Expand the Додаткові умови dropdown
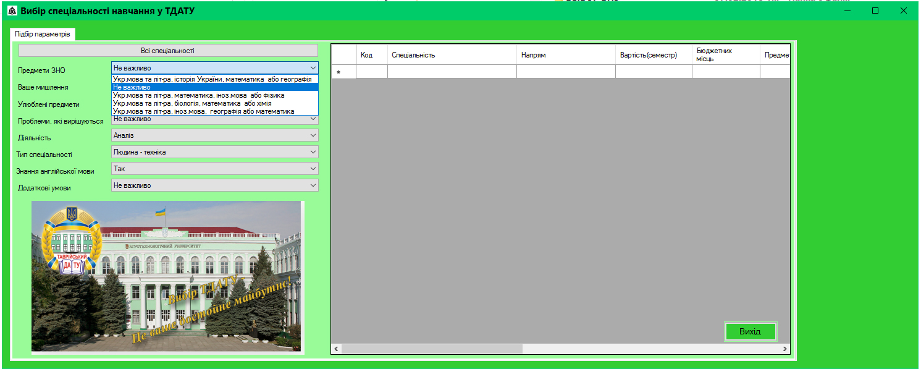This screenshot has height=369, width=921. [215, 185]
